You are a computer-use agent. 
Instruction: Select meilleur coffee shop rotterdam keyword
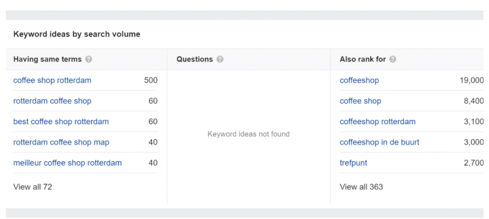click(67, 163)
